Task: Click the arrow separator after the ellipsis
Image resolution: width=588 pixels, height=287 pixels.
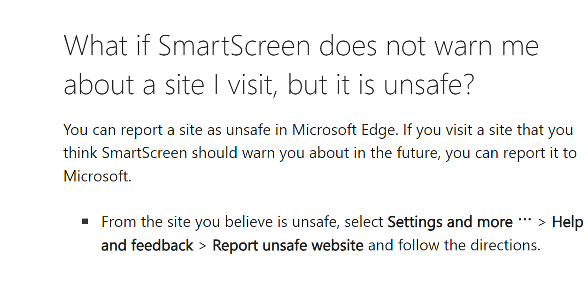Action: click(542, 222)
